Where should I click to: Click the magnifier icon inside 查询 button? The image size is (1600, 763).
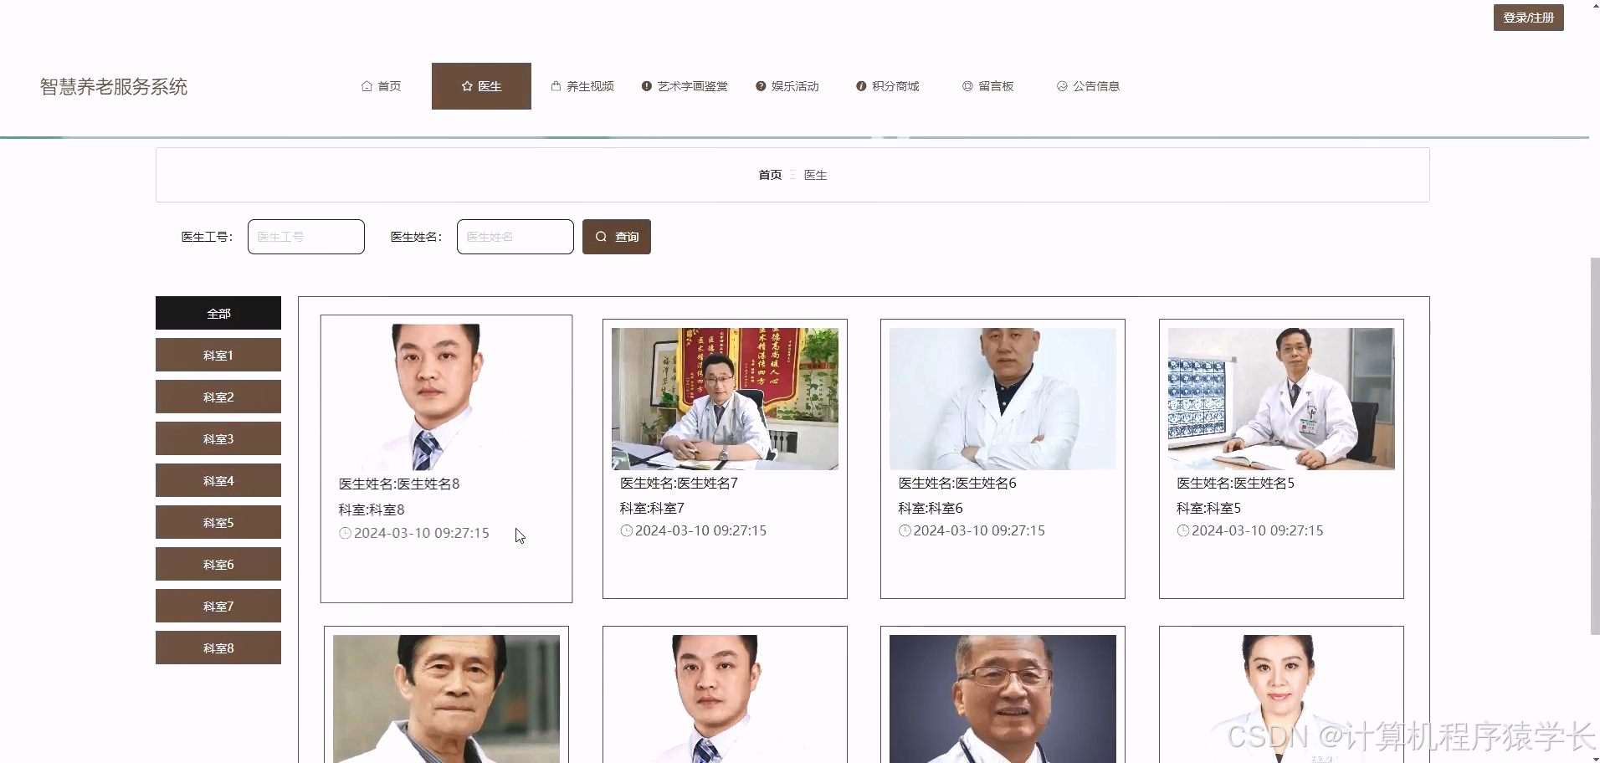point(601,237)
